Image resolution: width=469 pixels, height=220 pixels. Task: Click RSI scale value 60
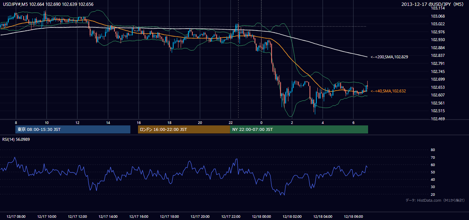pyautogui.click(x=433, y=165)
